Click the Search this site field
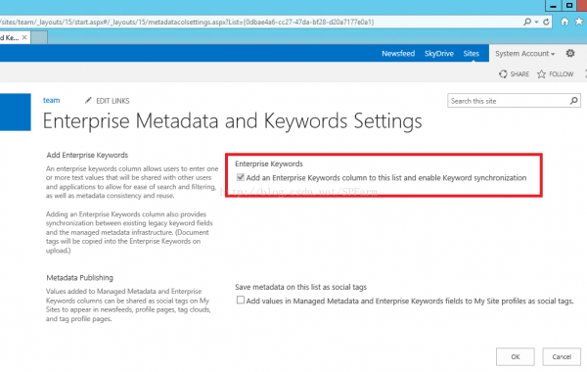This screenshot has width=587, height=372. pyautogui.click(x=509, y=101)
